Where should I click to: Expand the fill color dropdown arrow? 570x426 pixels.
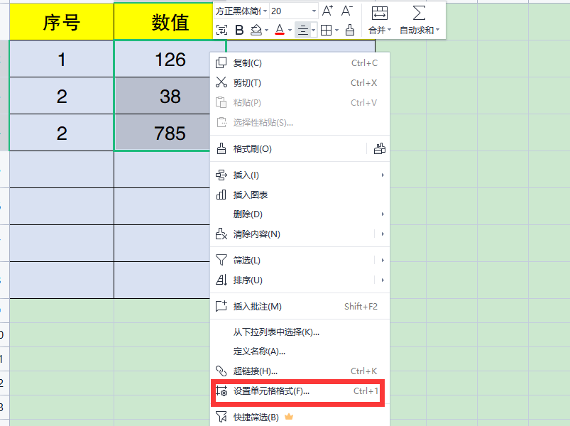coord(266,30)
